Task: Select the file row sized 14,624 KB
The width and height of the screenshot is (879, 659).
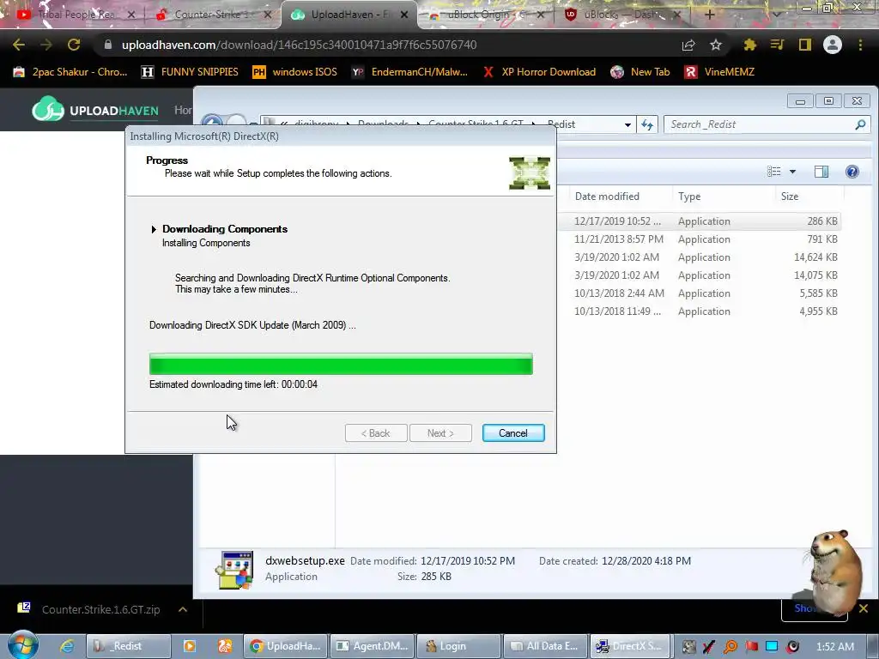Action: pyautogui.click(x=700, y=257)
